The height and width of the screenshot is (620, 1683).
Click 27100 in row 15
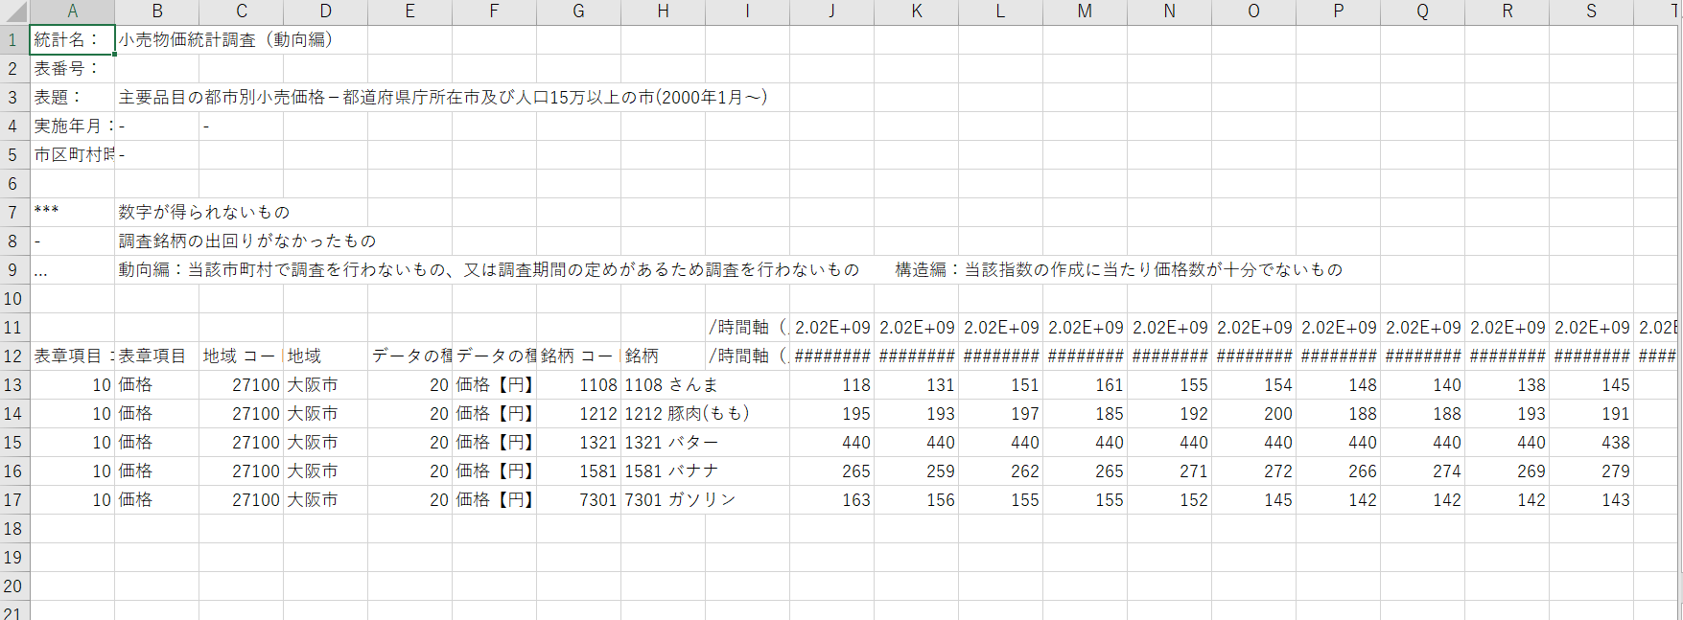242,443
